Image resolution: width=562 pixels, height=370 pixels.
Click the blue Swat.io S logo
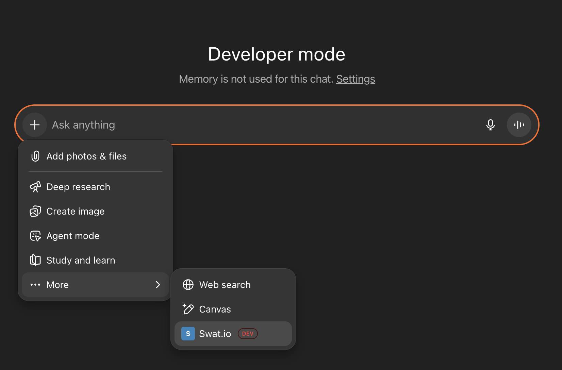[188, 334]
